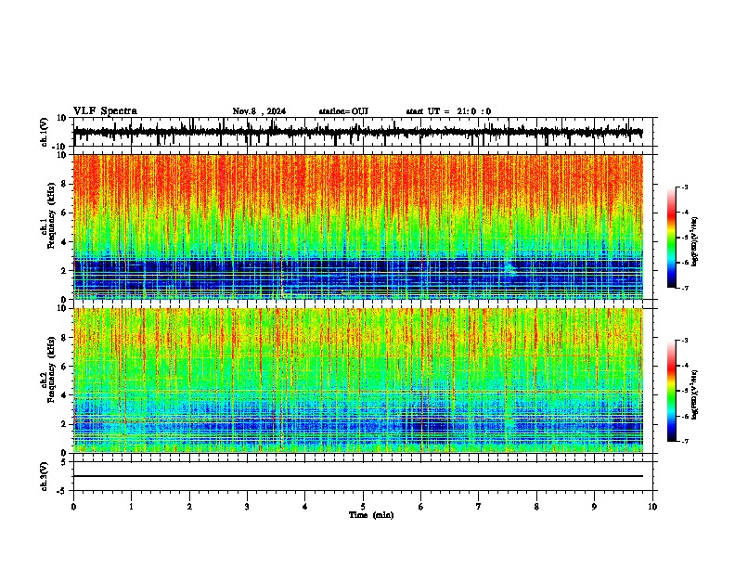The image size is (735, 568).
Task: Click the '2' kHz tick on ch.1 spectrogram
Action: pyautogui.click(x=65, y=270)
